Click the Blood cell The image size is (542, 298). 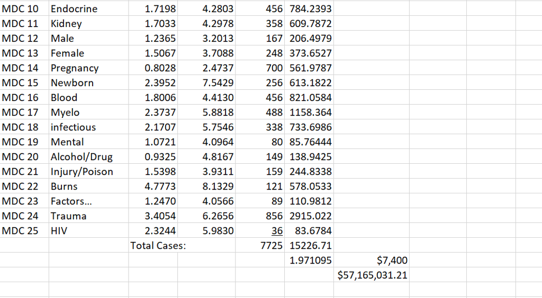[x=88, y=98]
